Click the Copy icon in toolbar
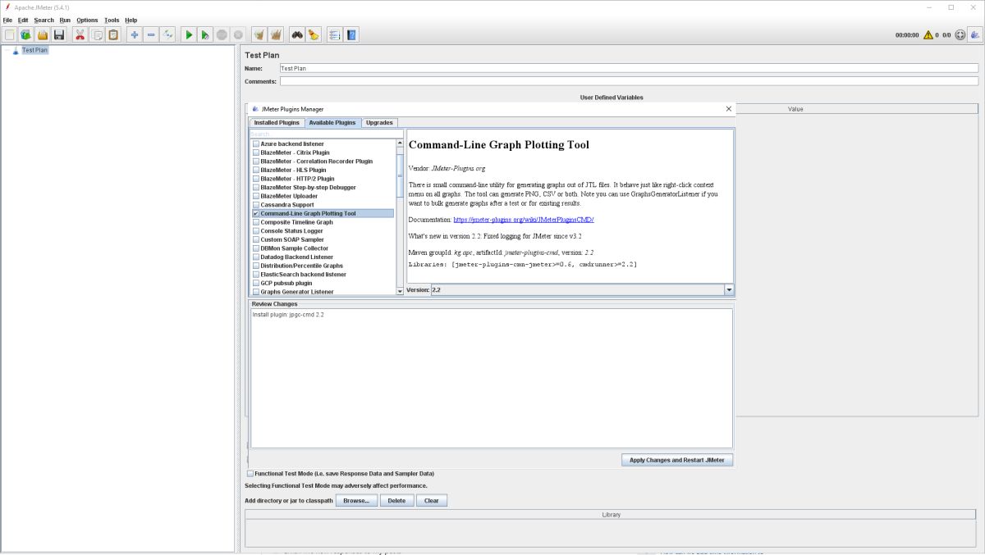 coord(97,34)
